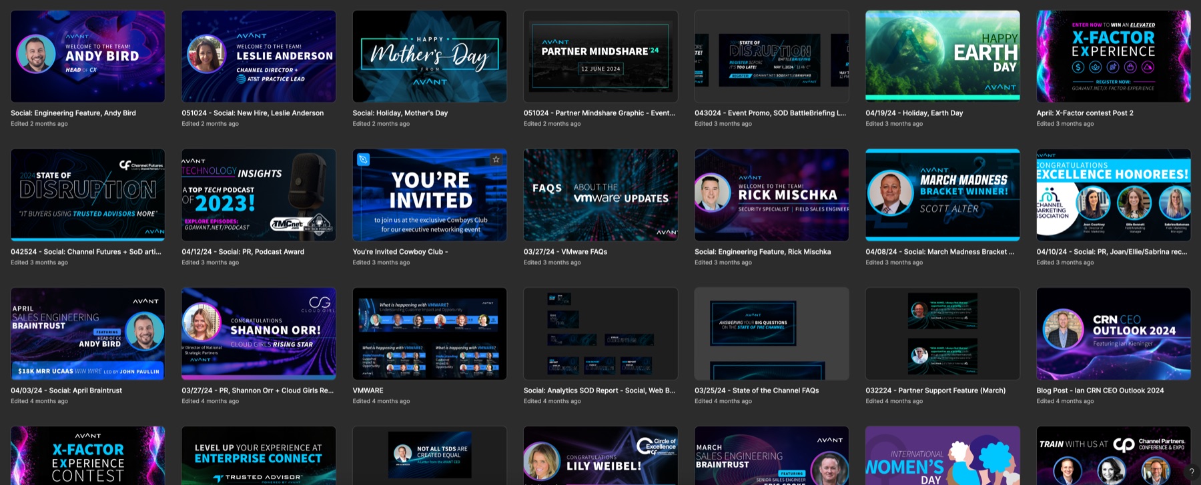The image size is (1201, 485).
Task: Open the International Women's Day thumbnail
Action: coord(943,456)
